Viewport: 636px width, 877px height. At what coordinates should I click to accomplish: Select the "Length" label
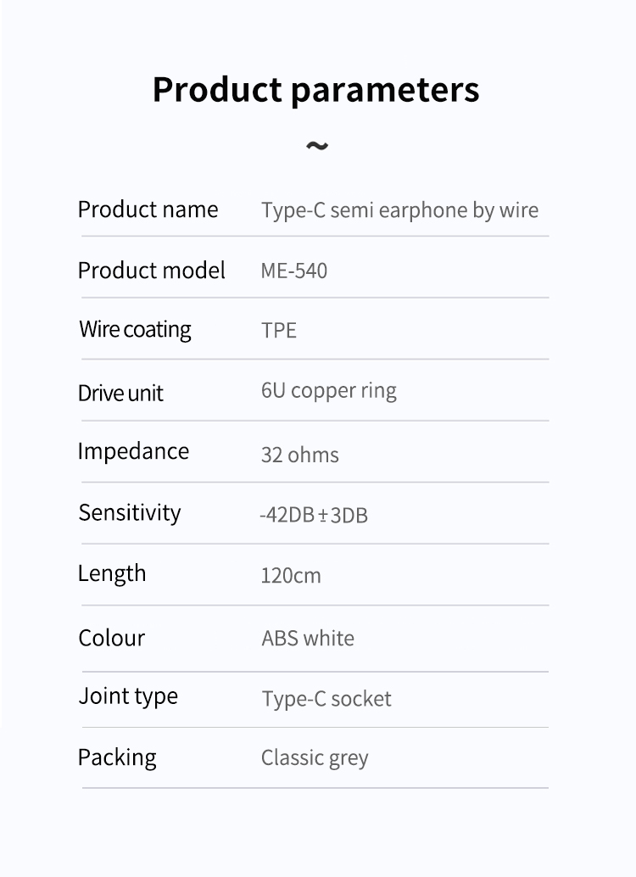(x=112, y=574)
